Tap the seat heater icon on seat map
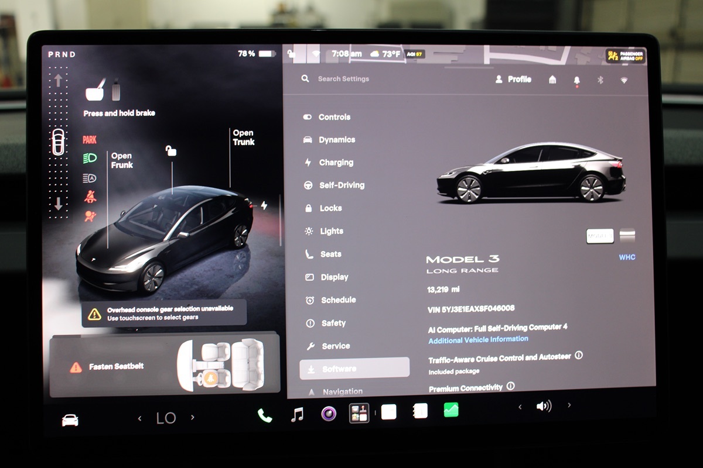 (x=210, y=378)
